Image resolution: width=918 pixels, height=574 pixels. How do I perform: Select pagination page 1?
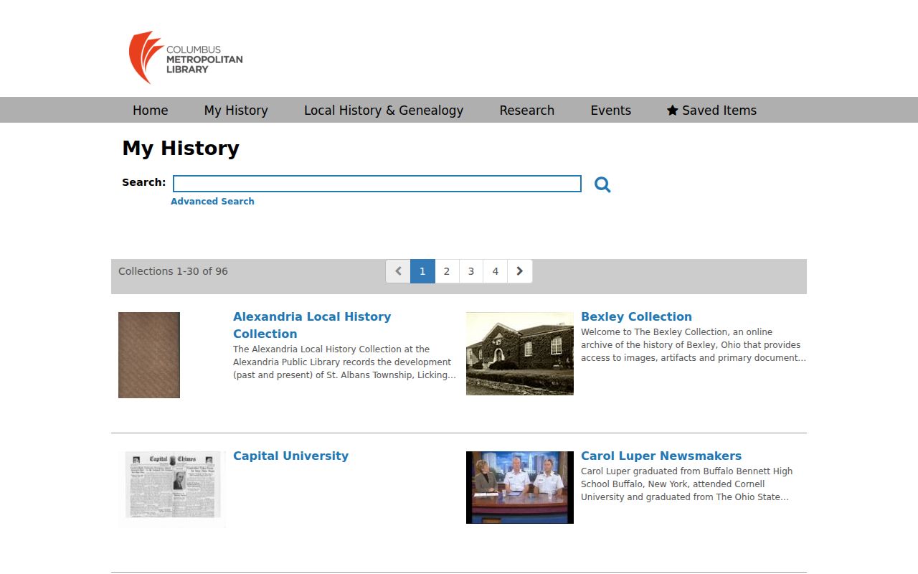422,271
